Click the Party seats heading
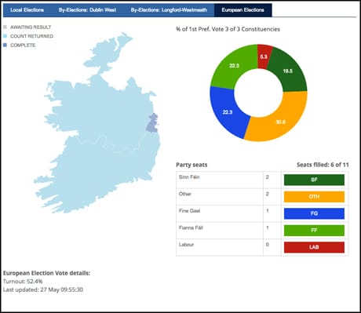 coord(191,165)
